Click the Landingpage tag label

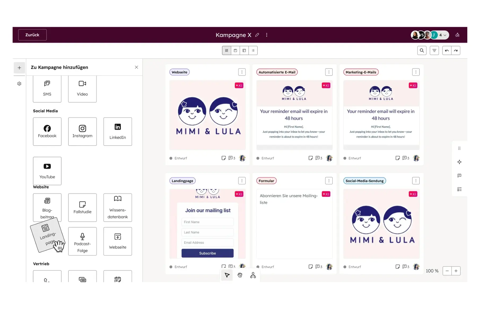click(182, 181)
